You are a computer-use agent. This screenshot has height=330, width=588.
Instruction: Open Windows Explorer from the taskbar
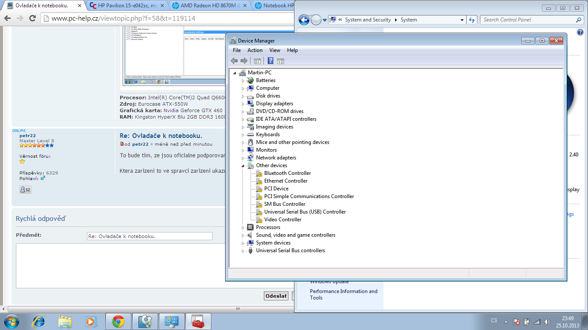[x=65, y=321]
